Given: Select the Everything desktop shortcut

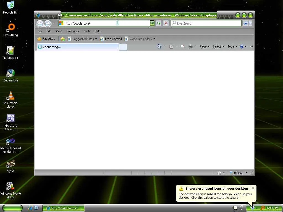Looking at the screenshot, I should click(11, 30).
